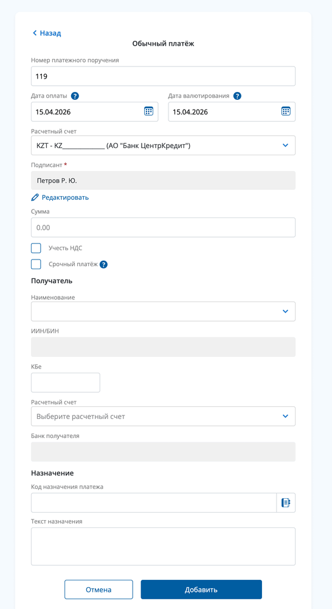Image resolution: width=332 pixels, height=609 pixels.
Task: Open calendar icon for Дата валютирования
Action: click(x=285, y=111)
